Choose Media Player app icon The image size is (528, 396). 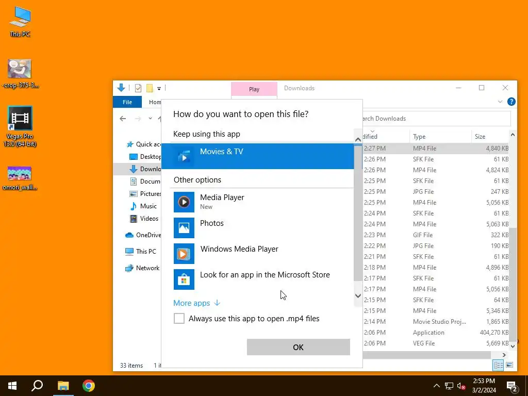(x=184, y=202)
